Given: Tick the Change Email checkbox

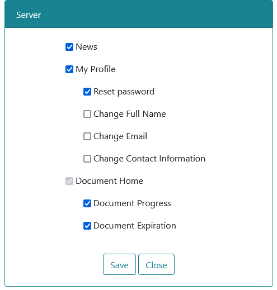Looking at the screenshot, I should point(87,136).
